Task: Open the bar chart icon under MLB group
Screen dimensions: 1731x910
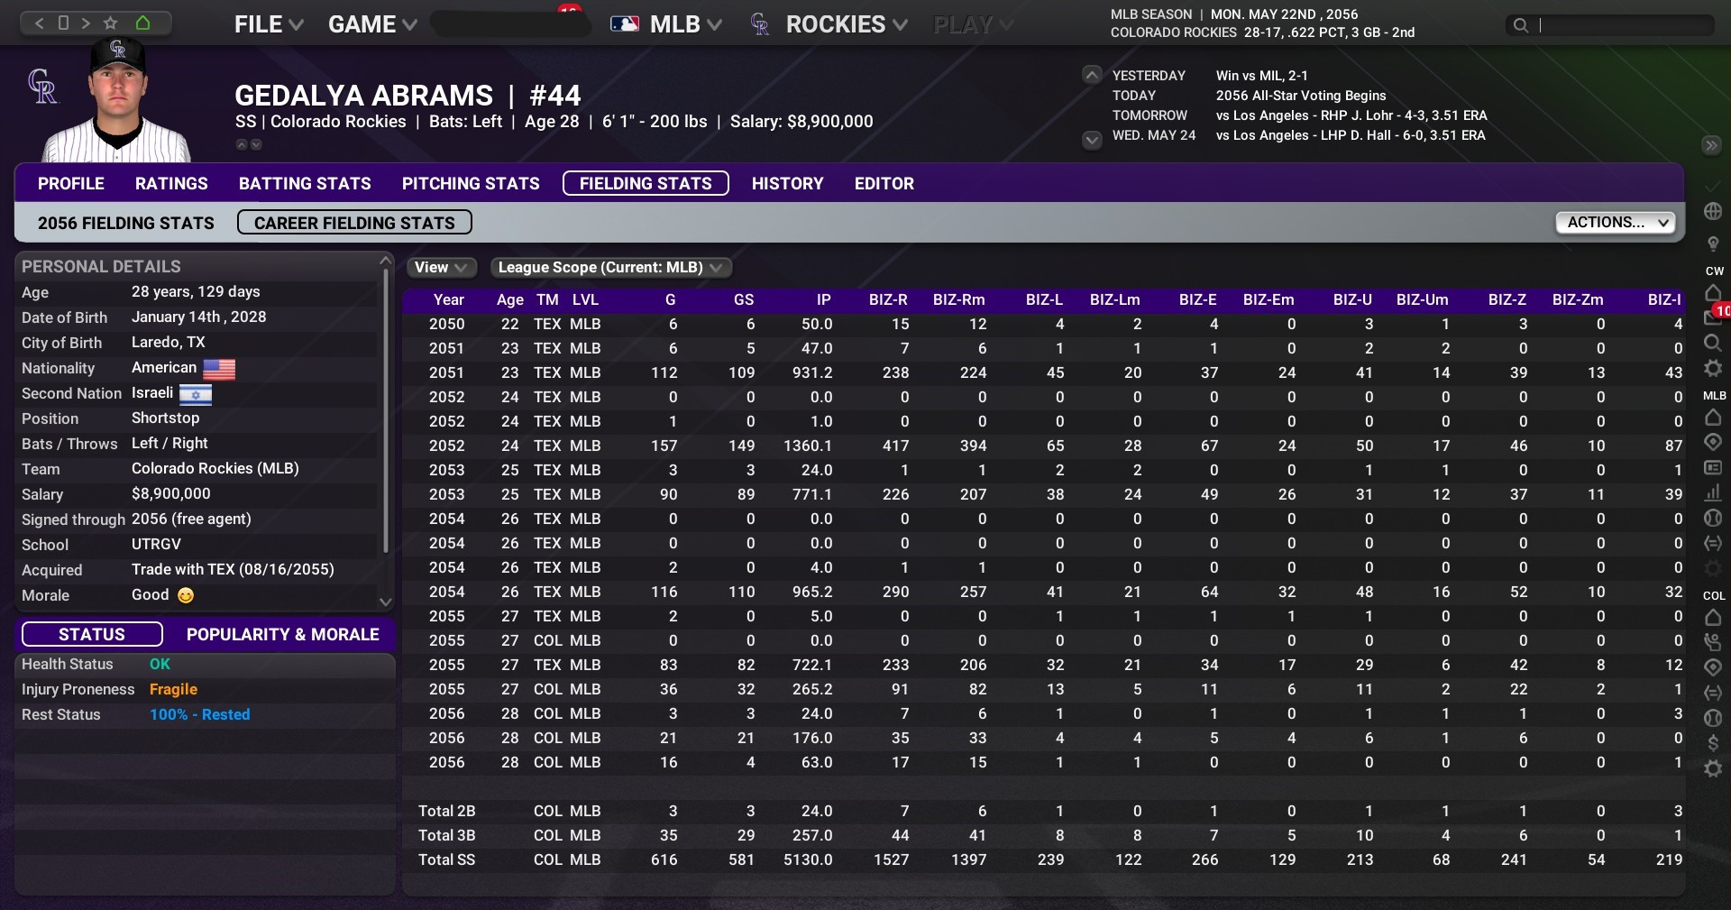Action: point(1713,492)
